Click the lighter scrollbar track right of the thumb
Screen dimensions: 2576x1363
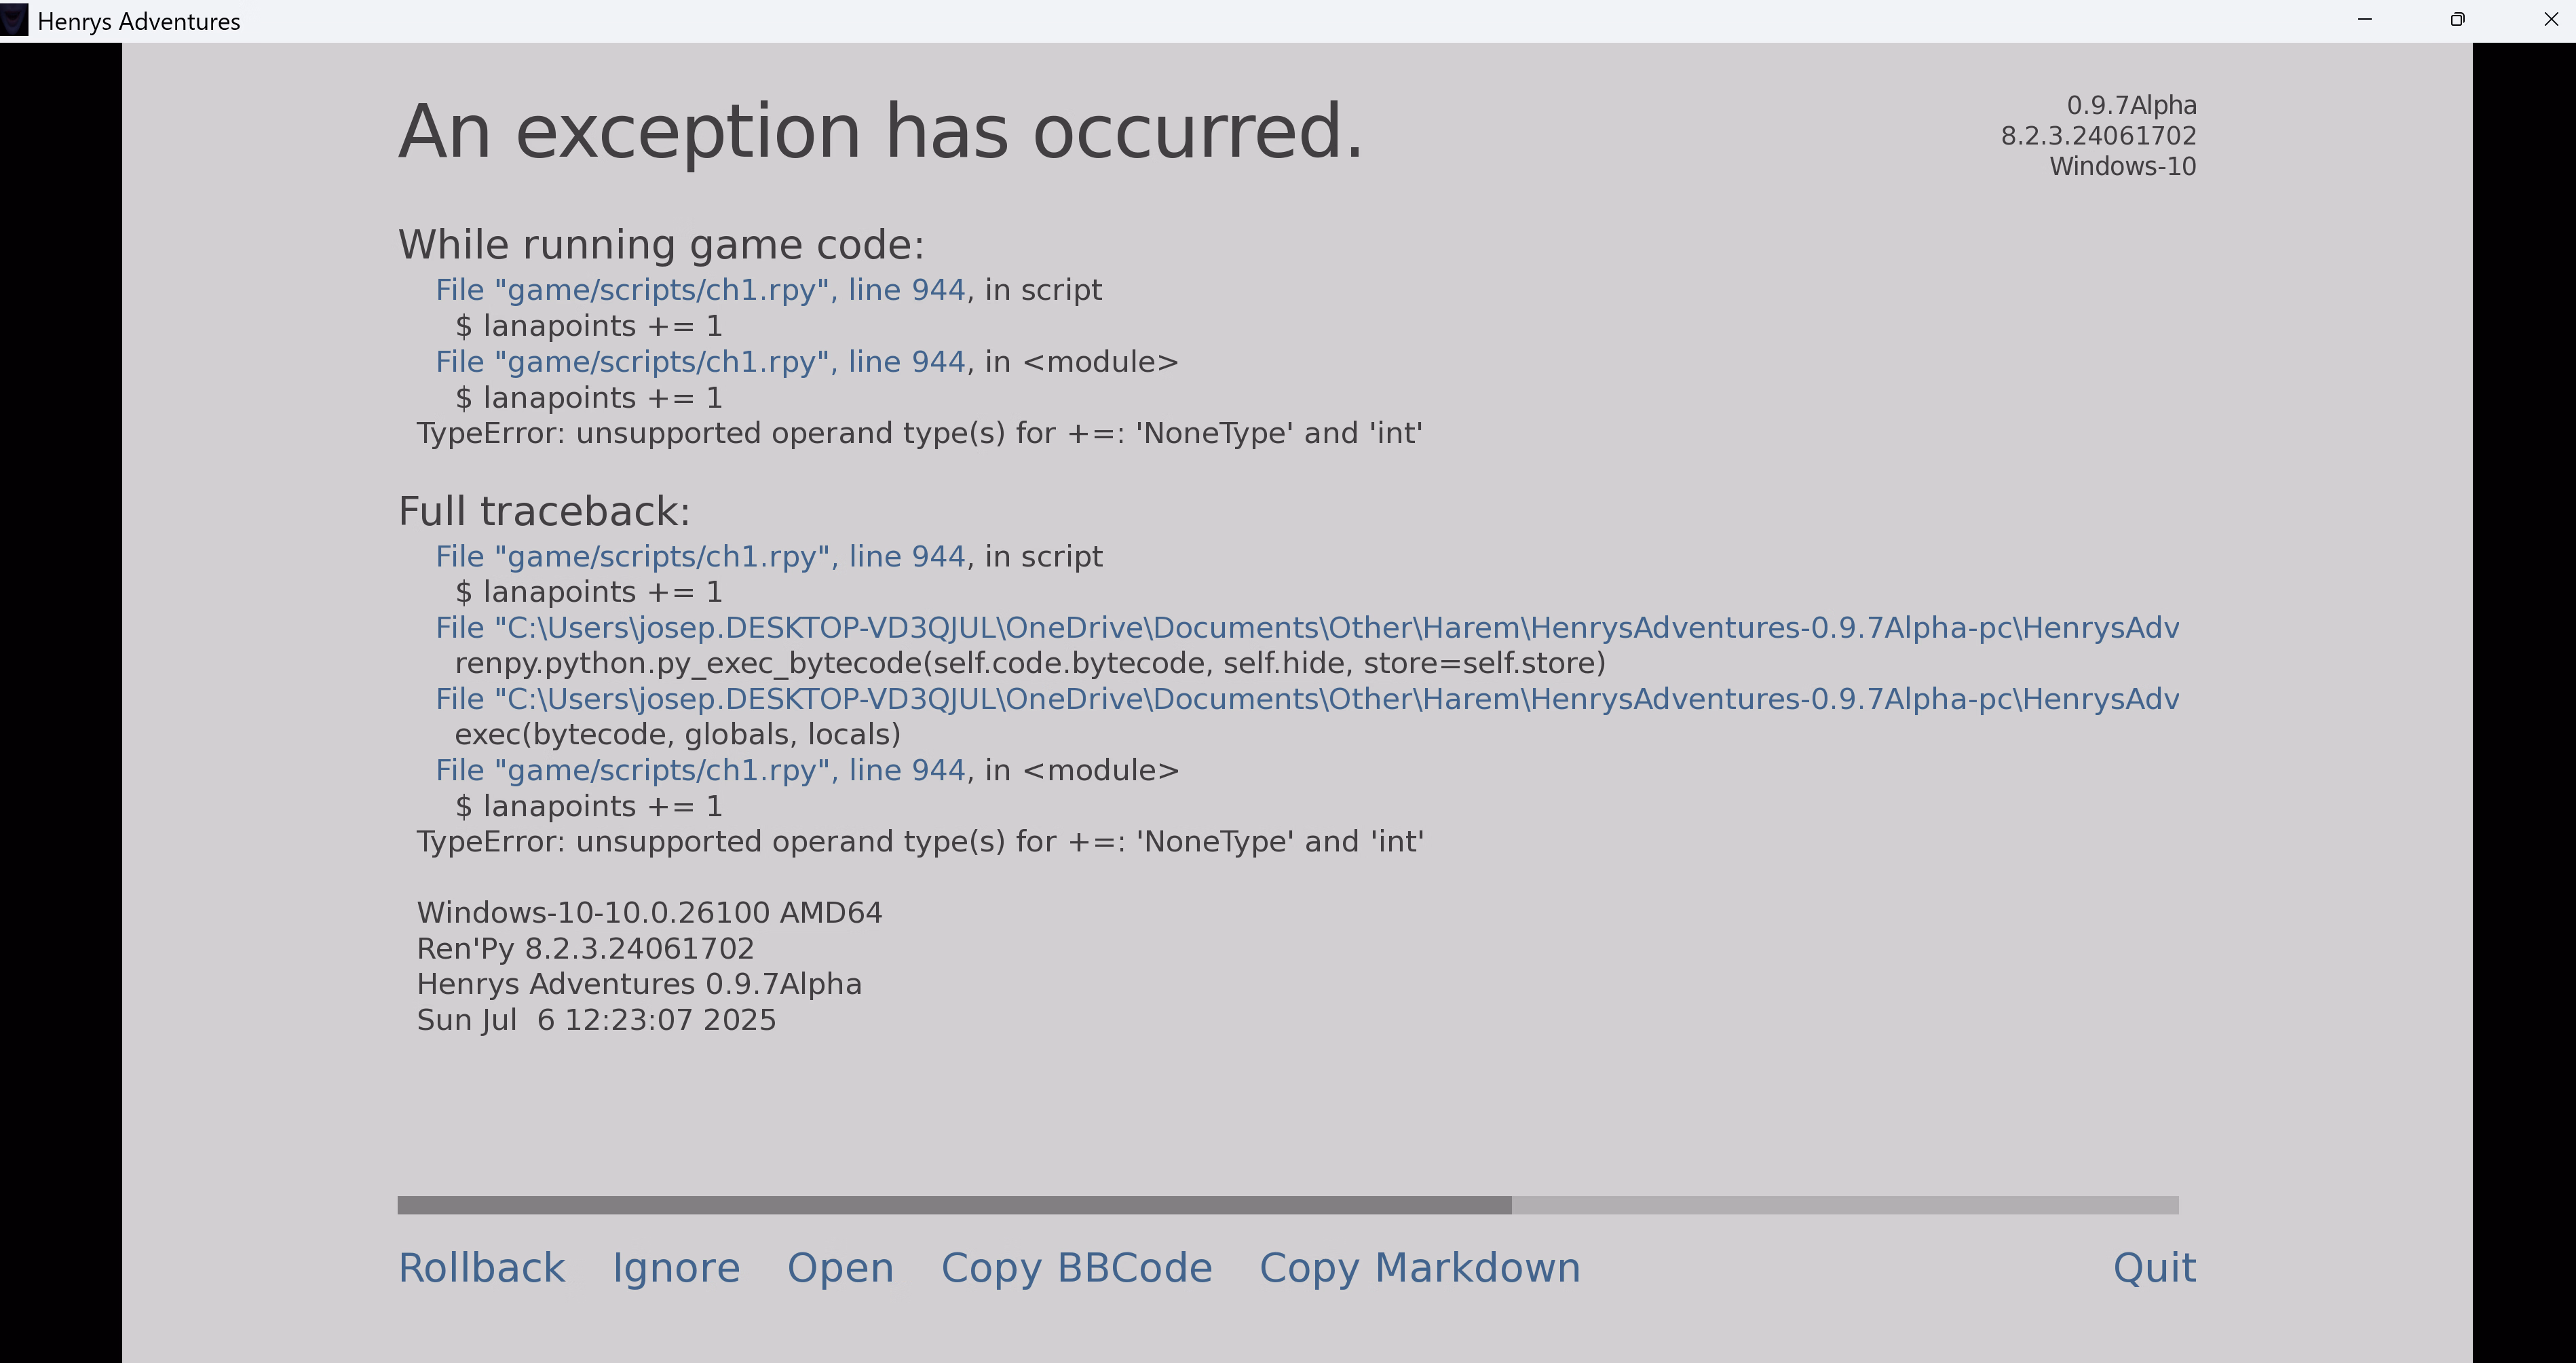[1844, 1205]
